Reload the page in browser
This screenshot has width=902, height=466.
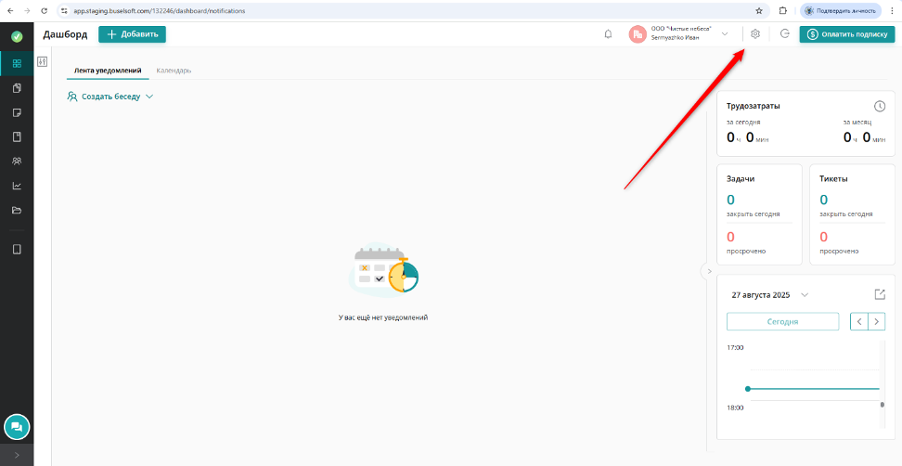45,10
